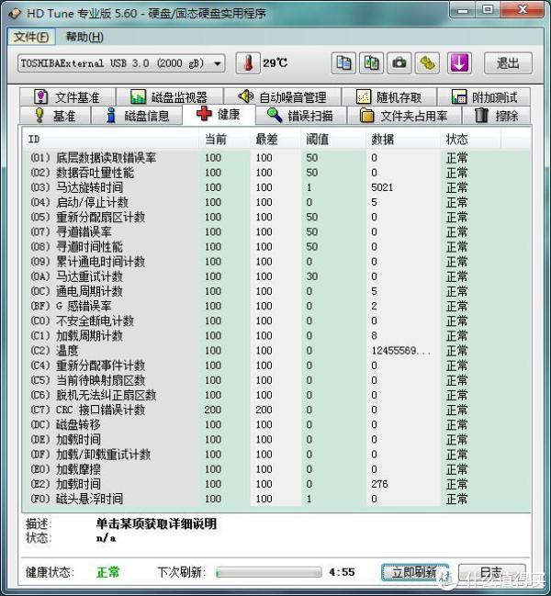Click the camera save screenshot icon
The width and height of the screenshot is (551, 596).
coord(399,63)
